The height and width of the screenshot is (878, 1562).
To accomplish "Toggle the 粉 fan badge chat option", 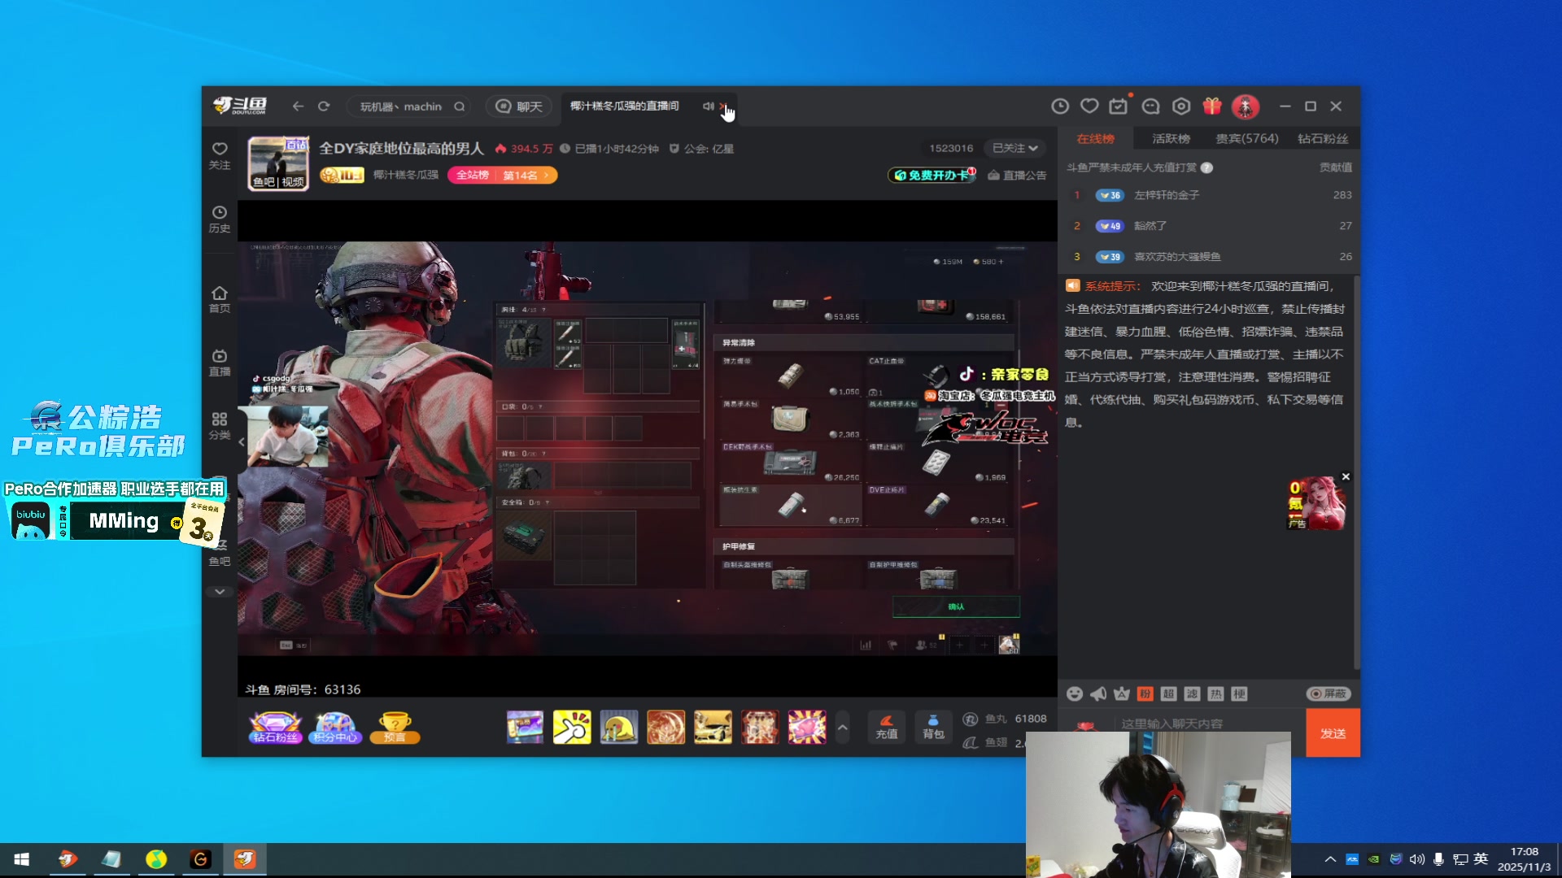I will (1145, 693).
